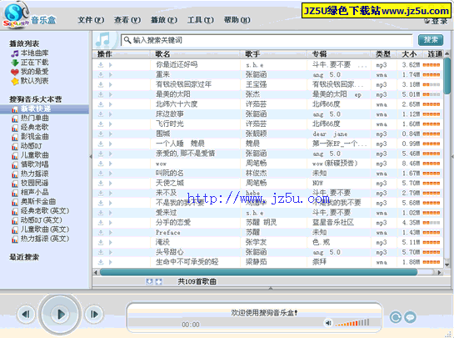The image size is (454, 338).
Task: Click play arrow icon for 飞行时光
Action: 110,124
